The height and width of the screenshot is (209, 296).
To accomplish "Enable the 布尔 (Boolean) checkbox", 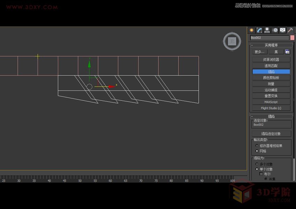I will pyautogui.click(x=261, y=173).
